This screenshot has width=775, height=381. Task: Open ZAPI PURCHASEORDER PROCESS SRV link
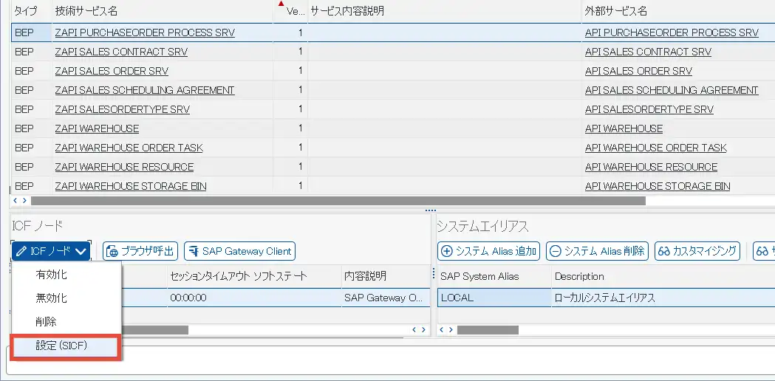145,32
